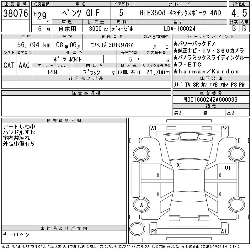Viewport: 251px width, 251px height.
Task: Click the X1 mark on the windshield
Action: pos(179,165)
